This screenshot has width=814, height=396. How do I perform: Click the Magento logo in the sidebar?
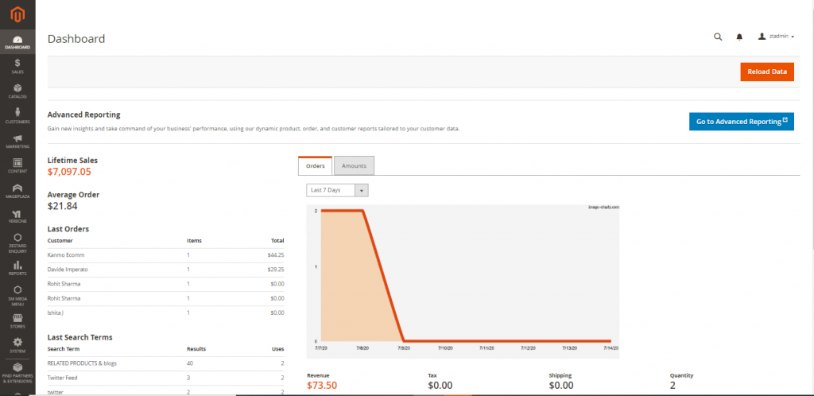point(17,14)
